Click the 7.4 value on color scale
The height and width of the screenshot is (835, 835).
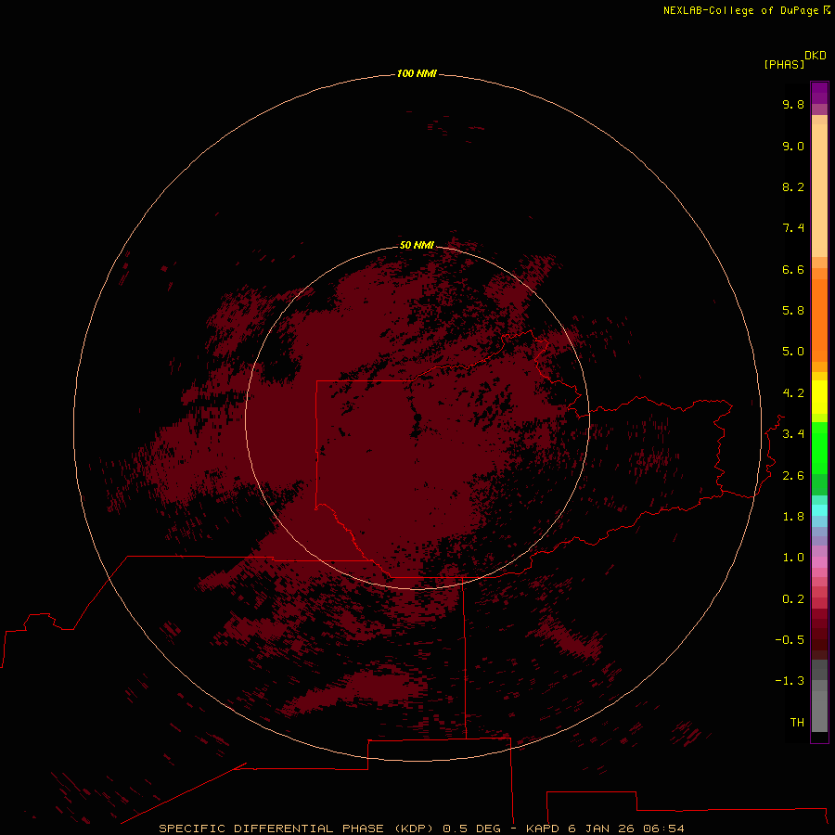[793, 228]
